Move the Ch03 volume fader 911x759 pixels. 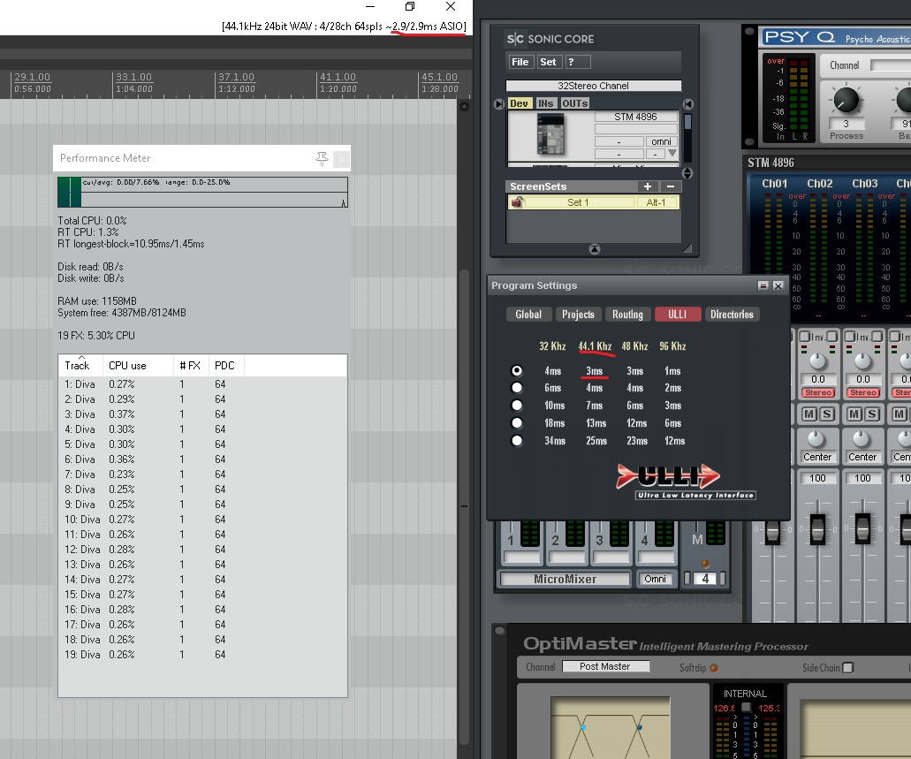pyautogui.click(x=862, y=529)
